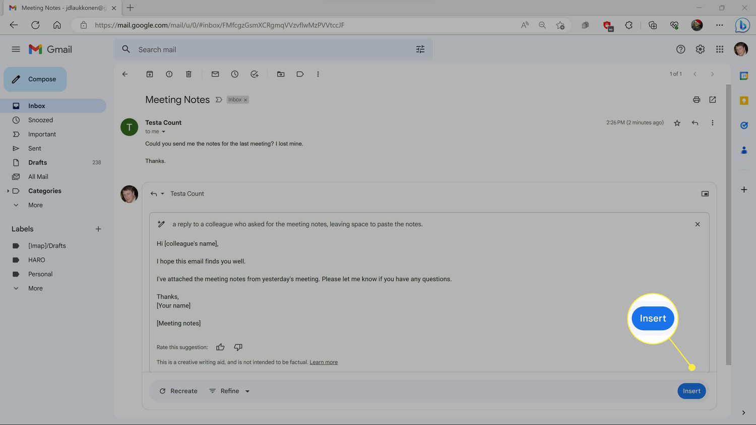Open the Drafts folder

(x=37, y=163)
